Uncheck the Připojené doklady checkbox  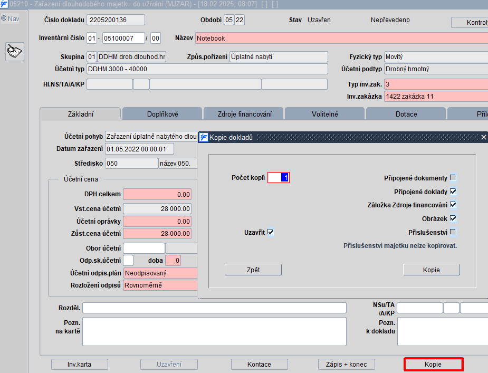[453, 192]
